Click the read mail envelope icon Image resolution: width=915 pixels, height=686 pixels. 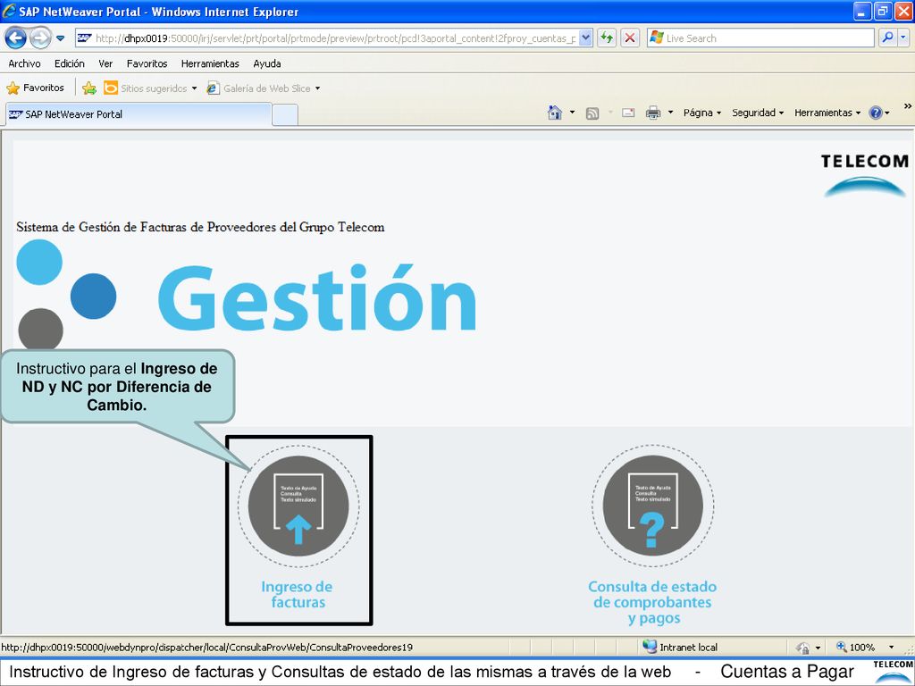point(628,113)
